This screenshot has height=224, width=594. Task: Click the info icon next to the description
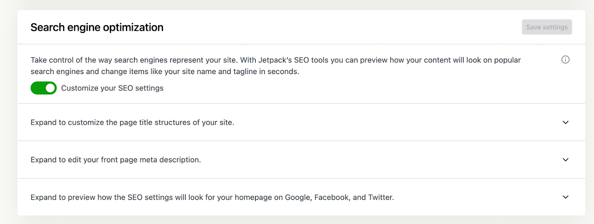565,59
